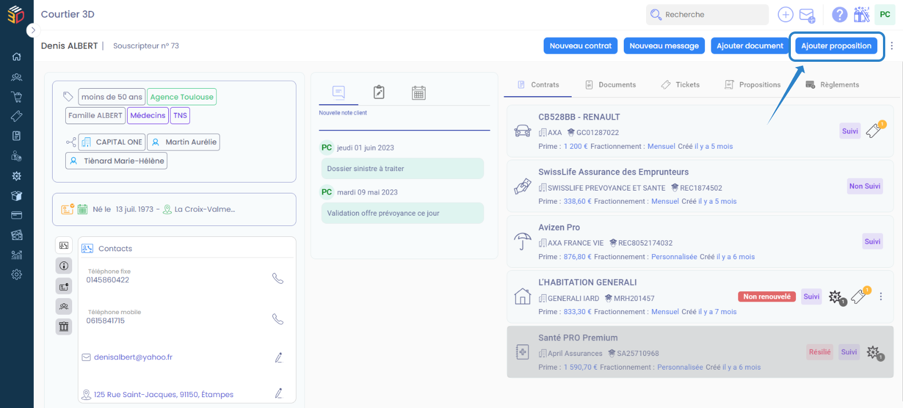Image resolution: width=903 pixels, height=408 pixels.
Task: Click the new mail envelope icon in header
Action: [x=807, y=15]
